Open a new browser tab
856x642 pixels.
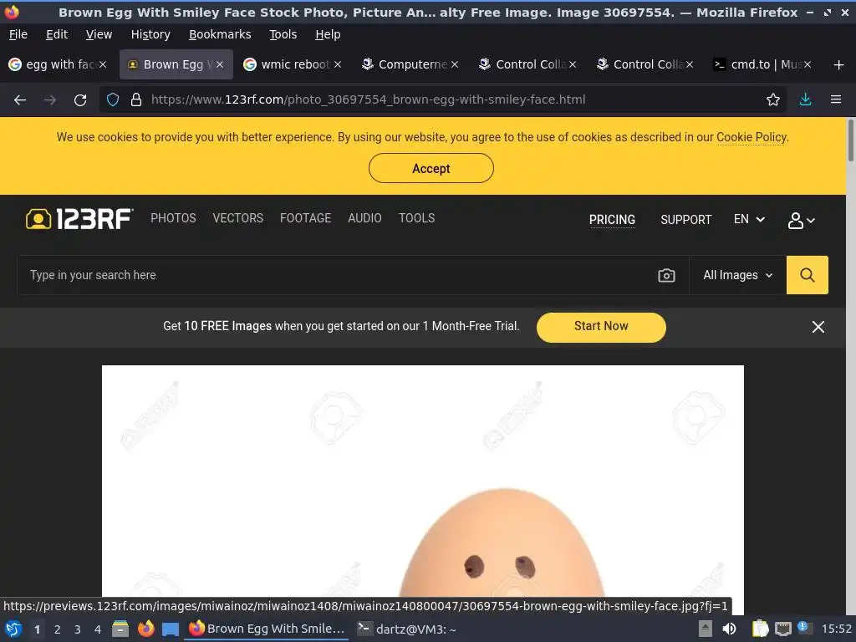(x=839, y=65)
